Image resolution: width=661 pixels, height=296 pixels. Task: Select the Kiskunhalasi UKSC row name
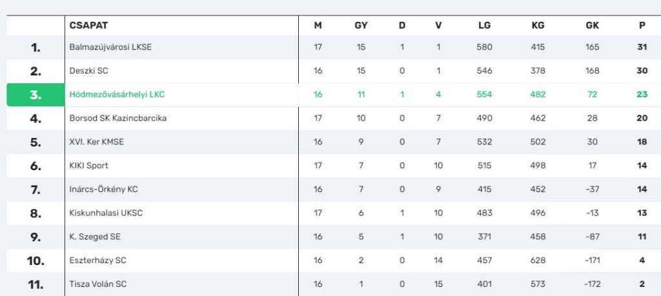point(106,213)
